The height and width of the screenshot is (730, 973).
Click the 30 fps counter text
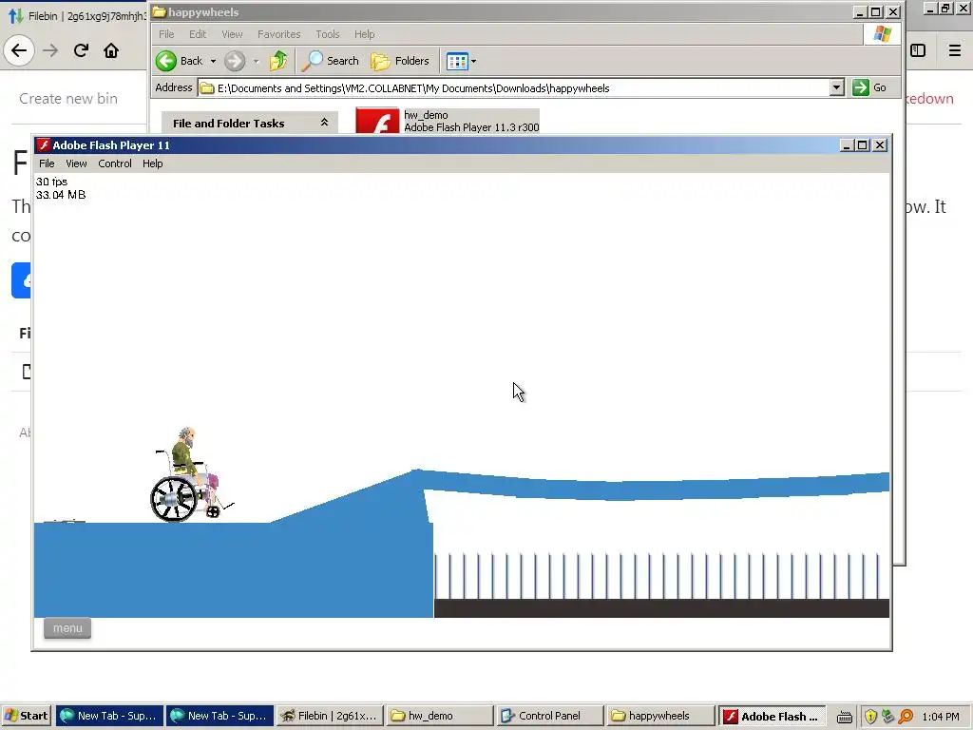click(51, 182)
